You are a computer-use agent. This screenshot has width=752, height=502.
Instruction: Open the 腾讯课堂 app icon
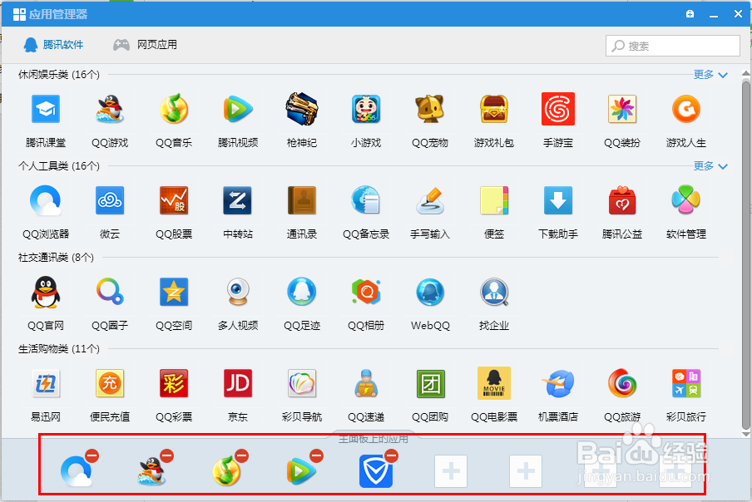coord(46,109)
